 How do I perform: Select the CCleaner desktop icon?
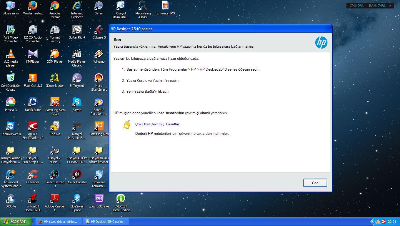33,177
